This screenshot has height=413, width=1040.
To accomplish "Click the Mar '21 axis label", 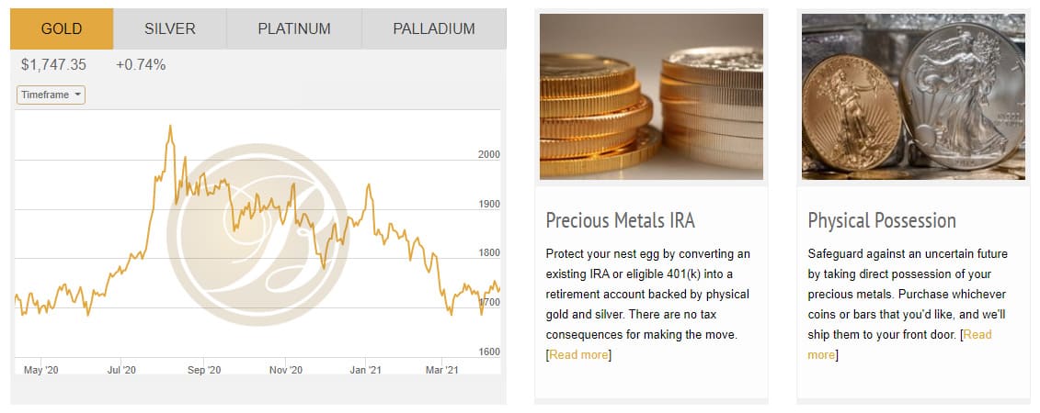I will [x=442, y=370].
